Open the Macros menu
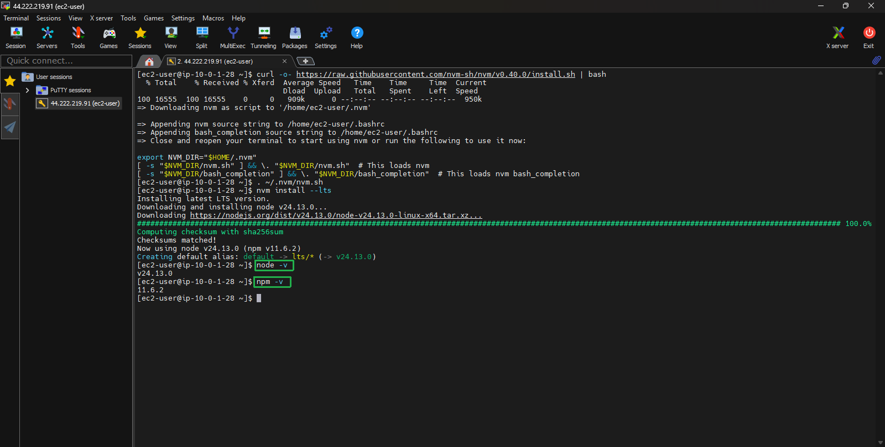 [213, 18]
